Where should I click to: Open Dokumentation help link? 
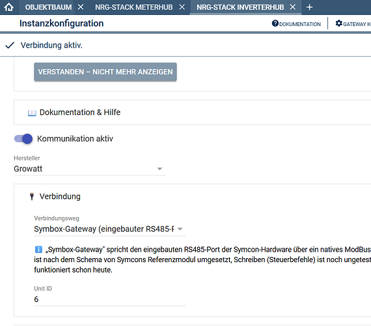[x=296, y=23]
